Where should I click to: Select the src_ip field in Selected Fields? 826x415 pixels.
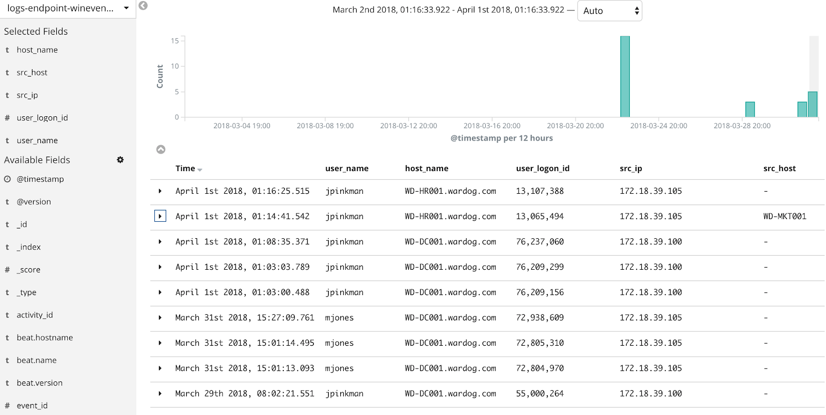[x=27, y=95]
